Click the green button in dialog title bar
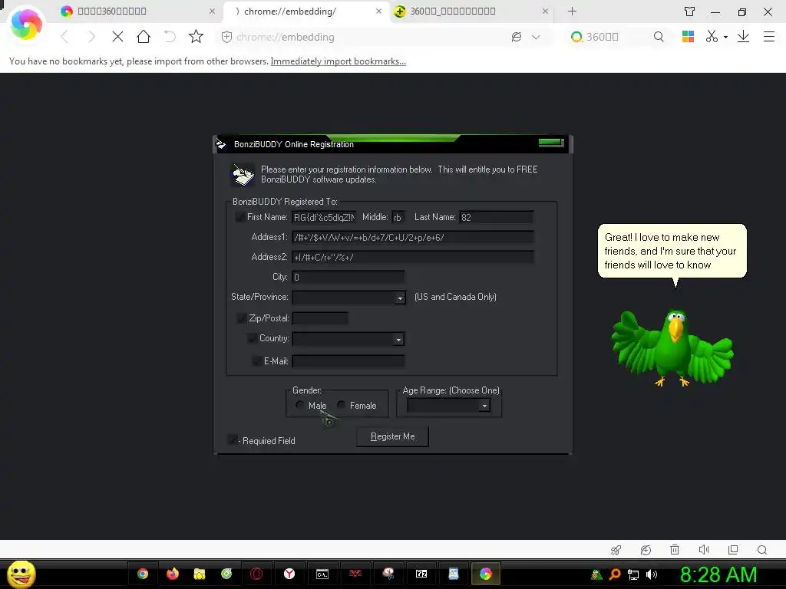The image size is (786, 589). click(x=551, y=143)
